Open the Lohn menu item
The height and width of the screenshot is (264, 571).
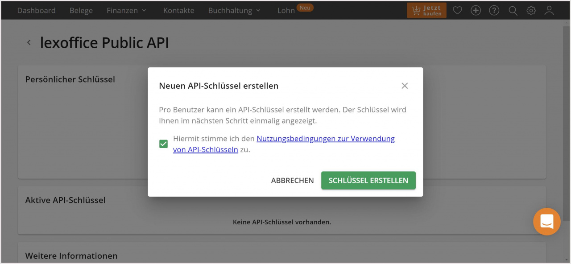click(286, 10)
